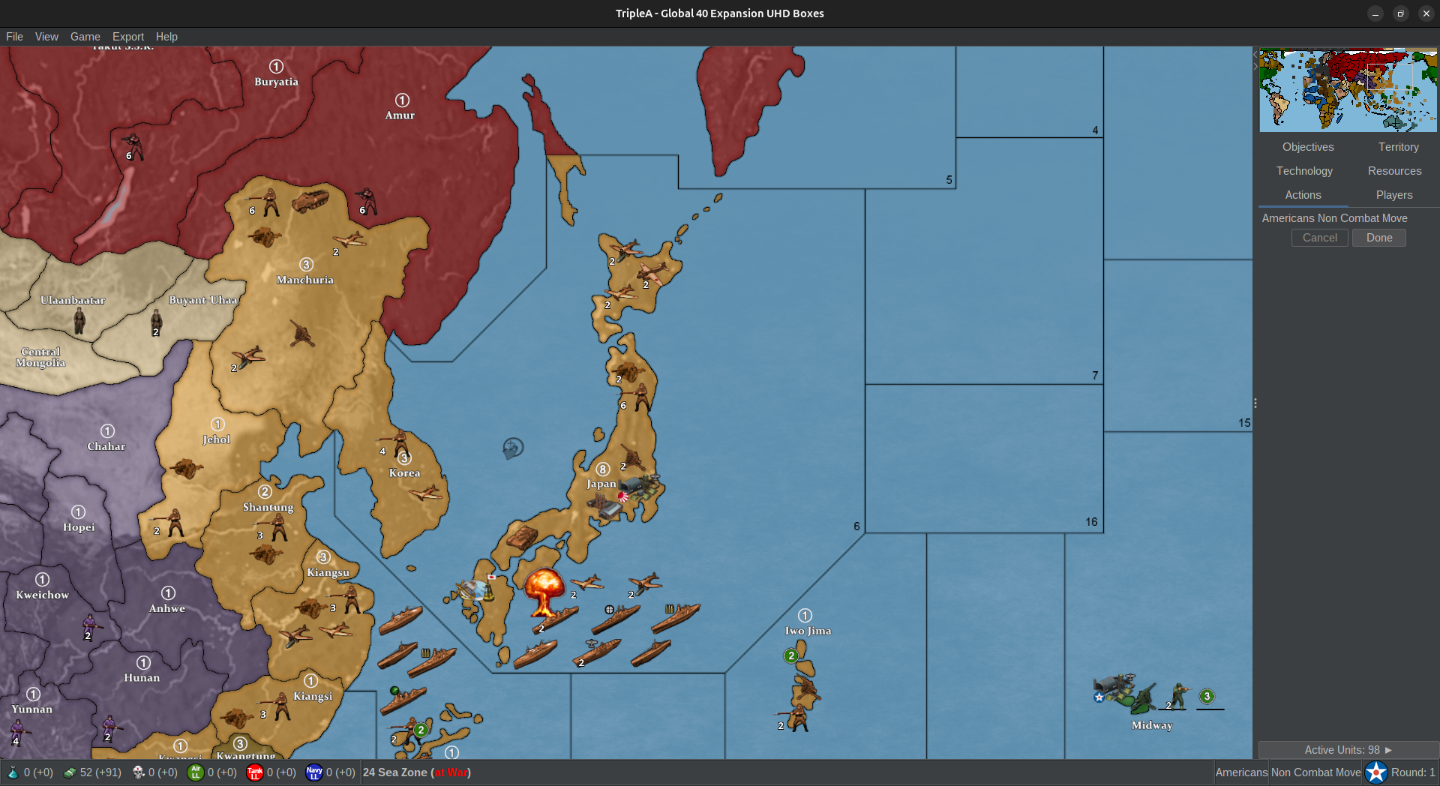
Task: Click the '24 Sea Zone (at War)' status text
Action: (x=417, y=772)
